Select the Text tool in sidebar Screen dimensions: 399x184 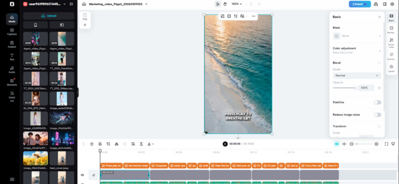(12, 57)
